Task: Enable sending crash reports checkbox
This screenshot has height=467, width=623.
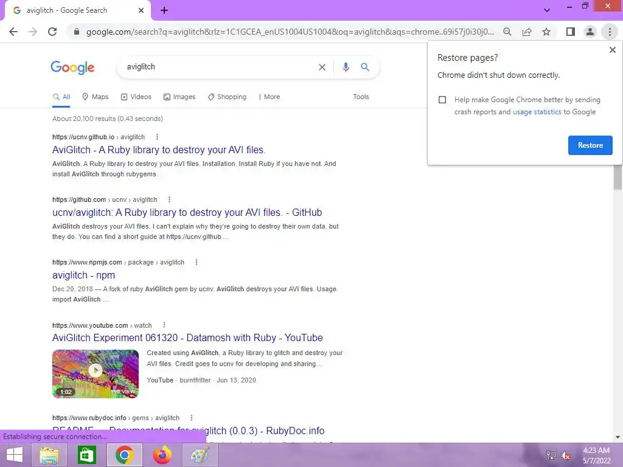Action: [x=442, y=100]
